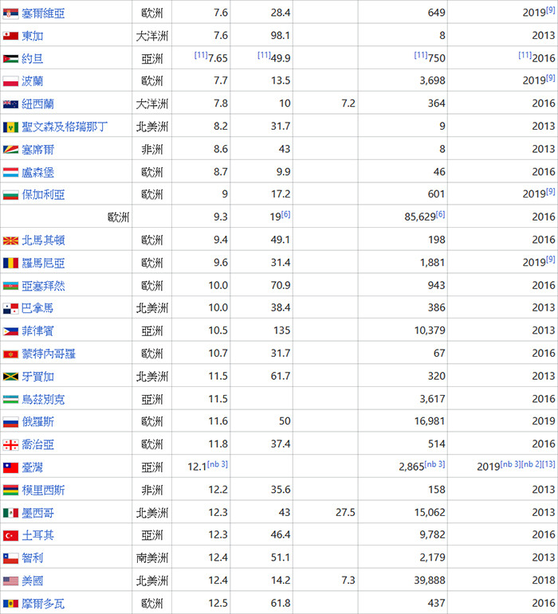This screenshot has width=558, height=614.
Task: Open footnote [9] beside Romania's 2019
Action: (551, 260)
